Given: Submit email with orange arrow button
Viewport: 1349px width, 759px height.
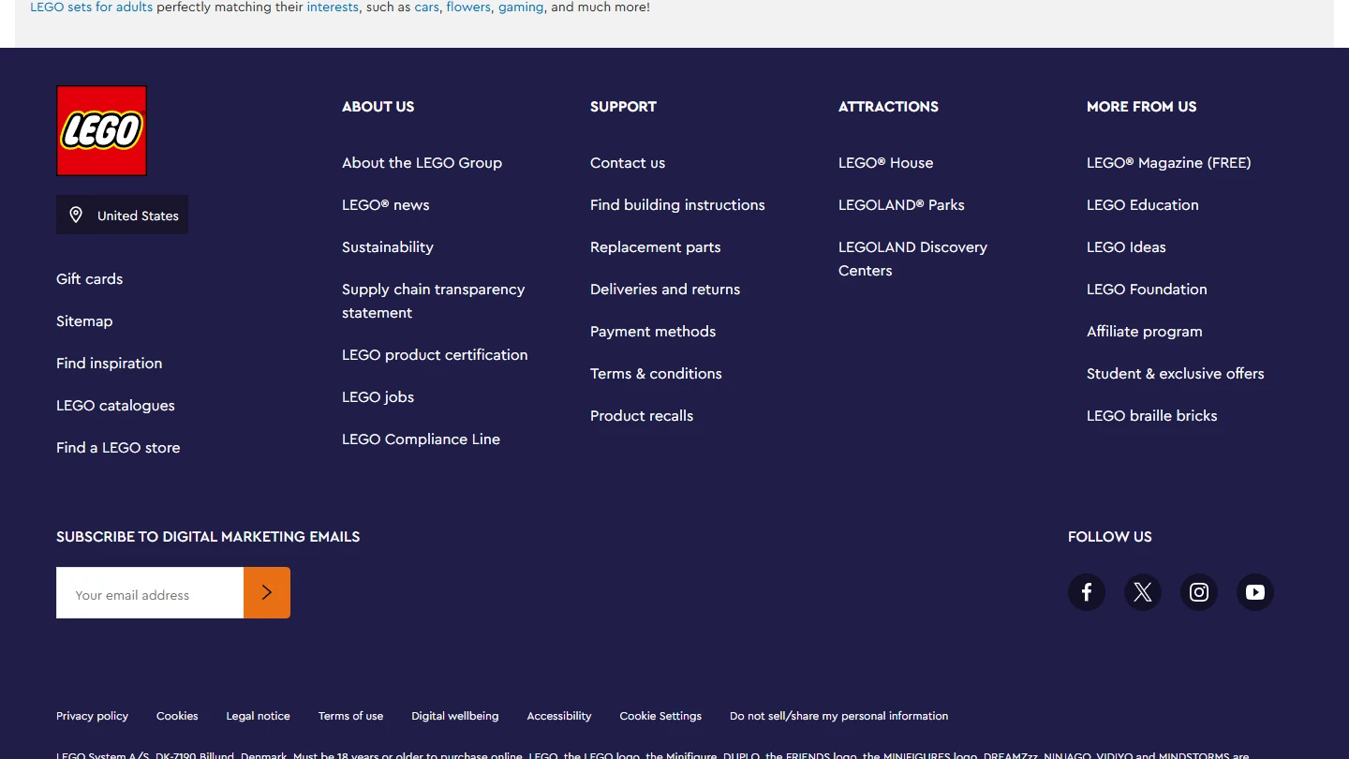Looking at the screenshot, I should tap(267, 592).
